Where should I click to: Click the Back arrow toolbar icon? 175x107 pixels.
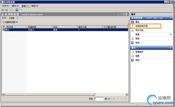tap(3, 10)
